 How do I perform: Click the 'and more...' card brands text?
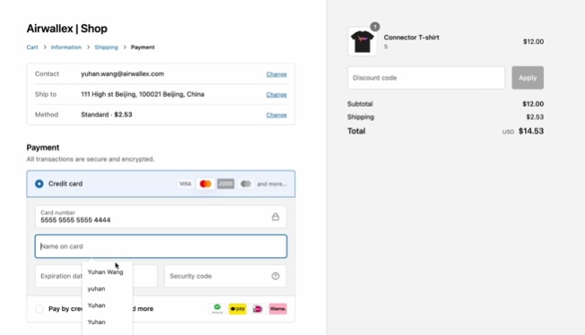pyautogui.click(x=272, y=184)
